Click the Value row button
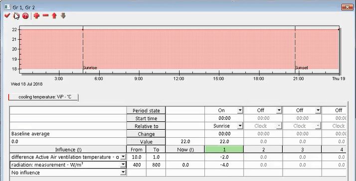The image size is (356, 181). (x=146, y=142)
